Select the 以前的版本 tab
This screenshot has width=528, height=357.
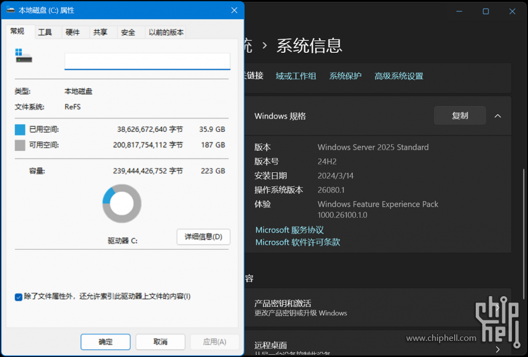(166, 32)
